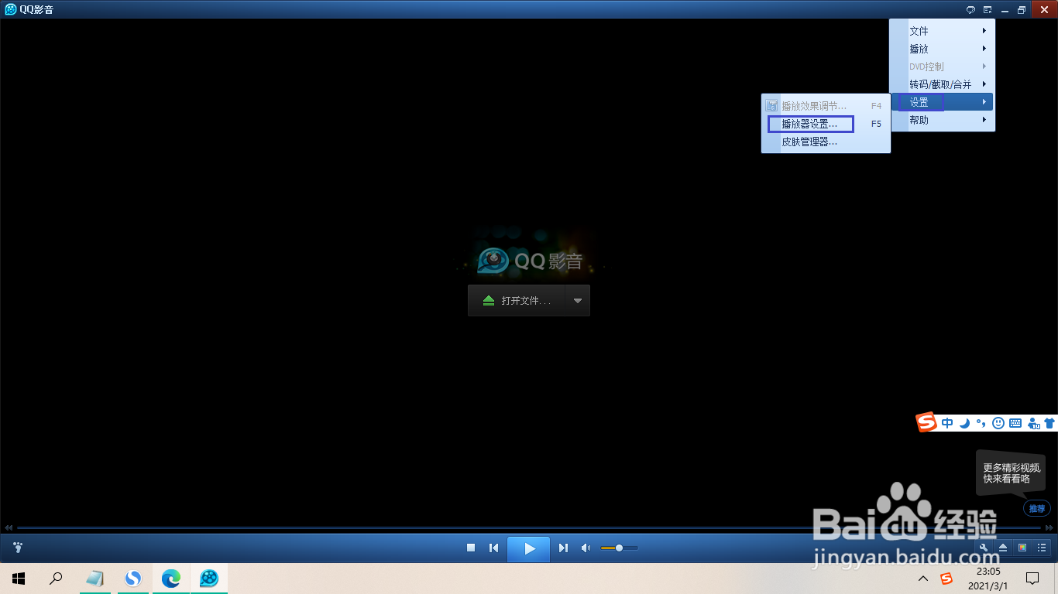
Task: Open Sogou browser in taskbar
Action: 133,578
